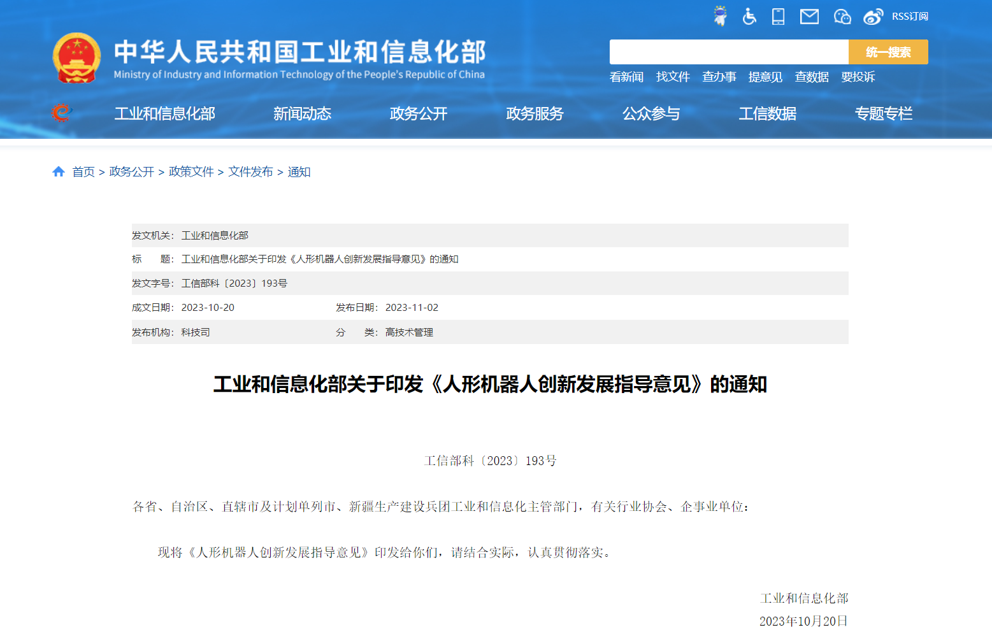
Task: Click the 要投诉 quick link
Action: pos(858,77)
